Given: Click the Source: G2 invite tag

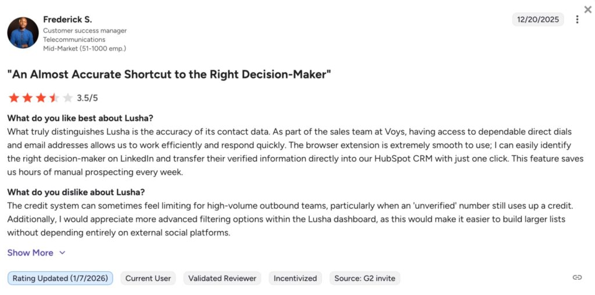Looking at the screenshot, I should coord(364,278).
